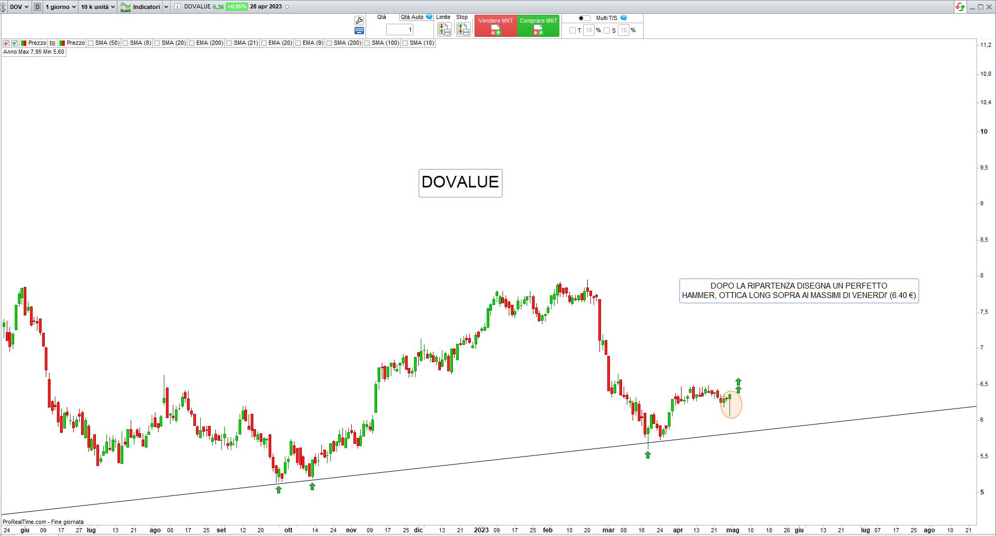Click the trading mode arrows icon
The width and height of the screenshot is (996, 536).
coord(960,7)
